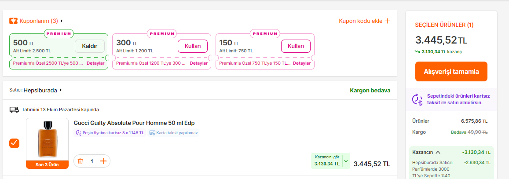This screenshot has width=509, height=179.
Task: Click the delivery truck icon
Action: 14,110
